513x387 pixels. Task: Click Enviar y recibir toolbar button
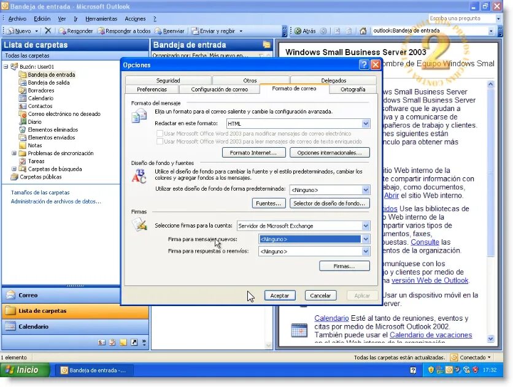click(x=214, y=31)
